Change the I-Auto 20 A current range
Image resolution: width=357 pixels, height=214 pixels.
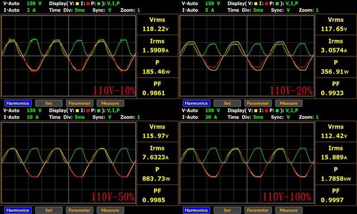pos(211,117)
